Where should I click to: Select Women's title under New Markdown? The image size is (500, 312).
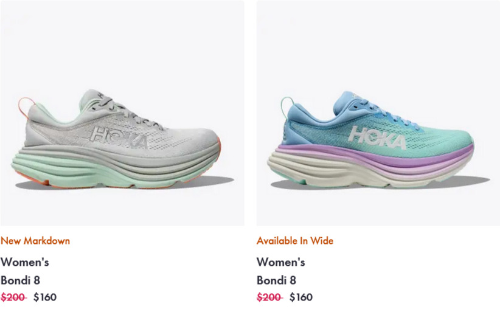point(25,262)
